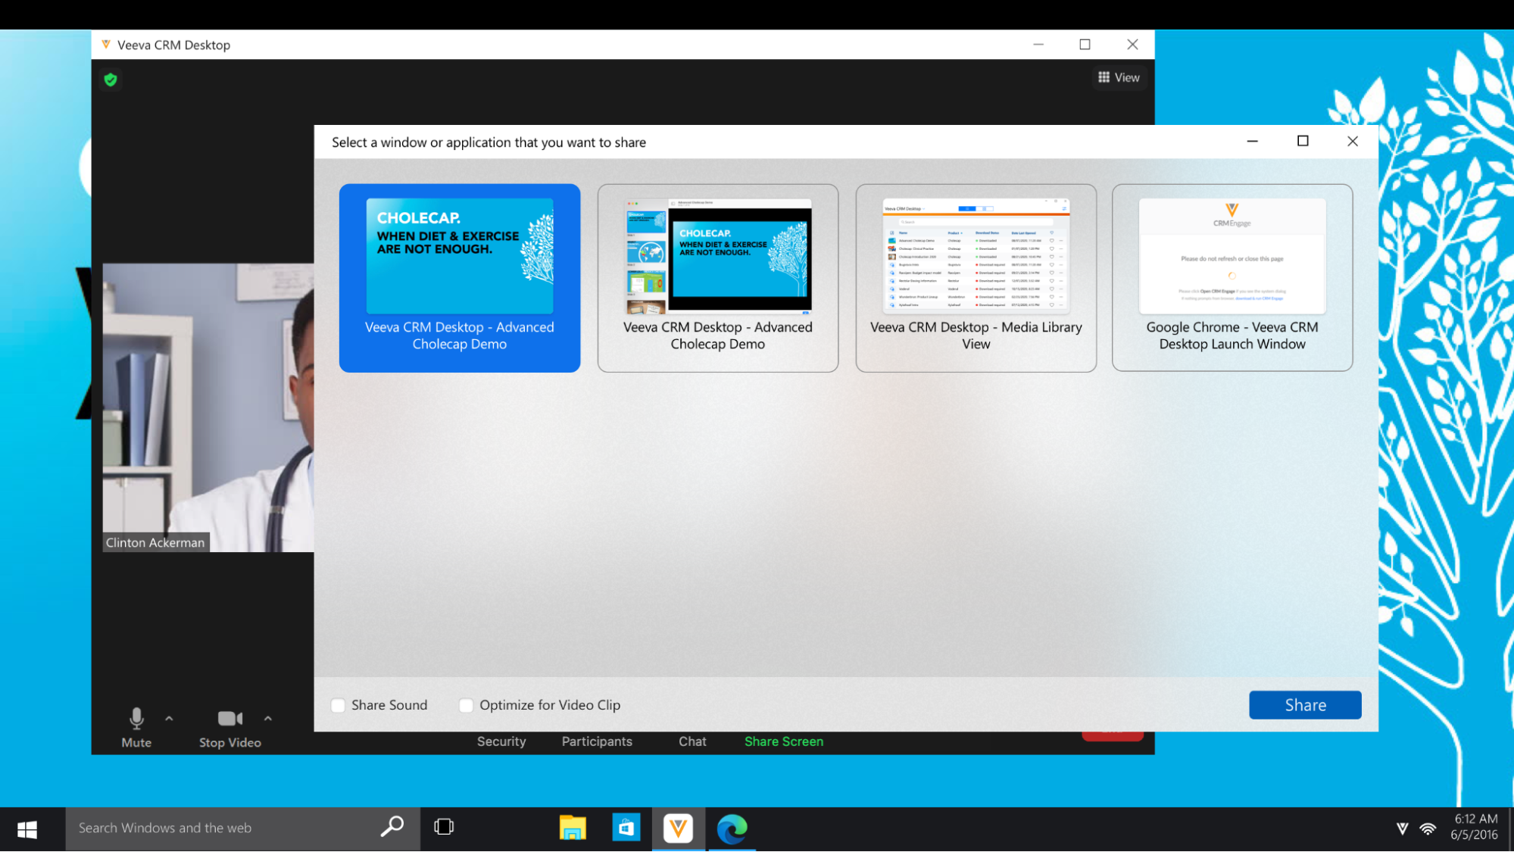Image resolution: width=1514 pixels, height=852 pixels.
Task: Click the blue Share button
Action: click(x=1304, y=705)
